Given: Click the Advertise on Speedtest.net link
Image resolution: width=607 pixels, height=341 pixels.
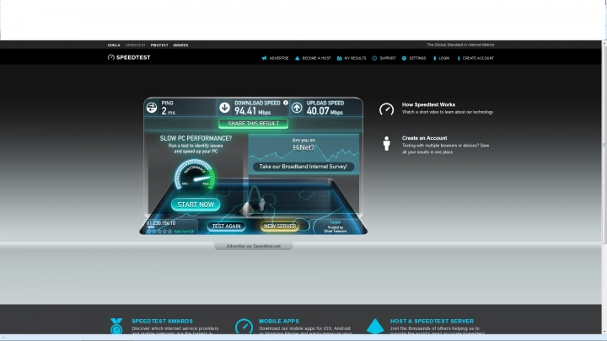Looking at the screenshot, I should [x=254, y=246].
